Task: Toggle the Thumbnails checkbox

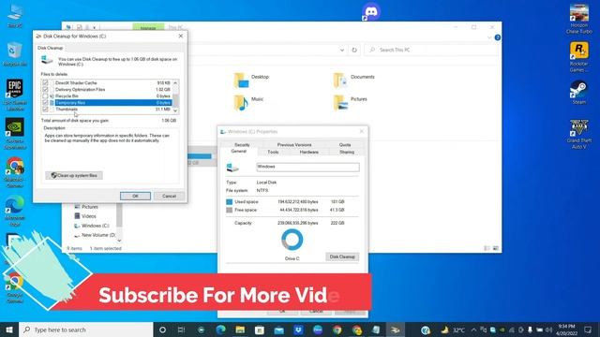Action: tap(45, 110)
